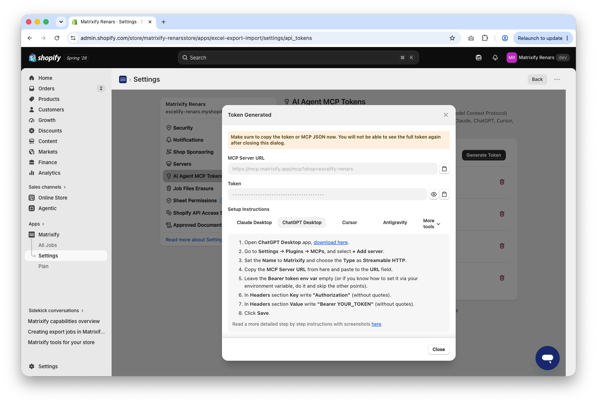
Task: Click the Shopify admin Search bar
Action: pos(298,58)
